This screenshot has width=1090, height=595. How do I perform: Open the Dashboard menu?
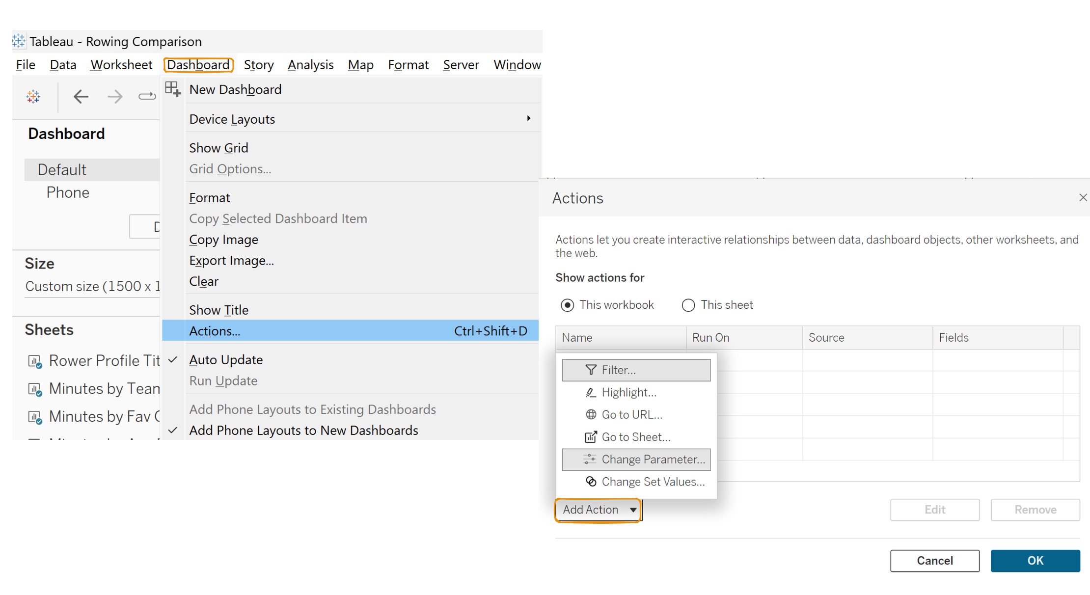click(198, 65)
